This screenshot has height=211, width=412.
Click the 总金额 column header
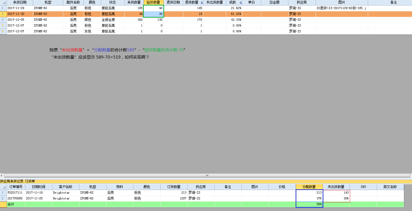point(275,2)
